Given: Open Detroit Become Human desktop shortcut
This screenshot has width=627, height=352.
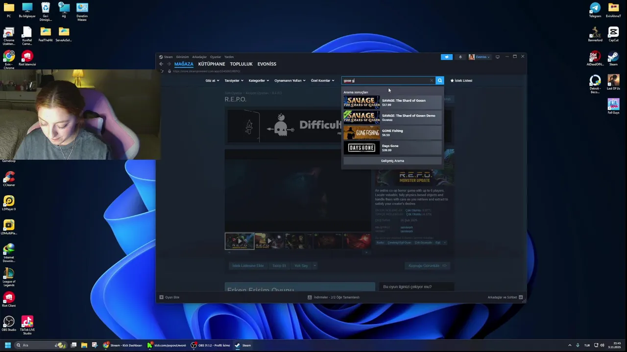Looking at the screenshot, I should (595, 84).
